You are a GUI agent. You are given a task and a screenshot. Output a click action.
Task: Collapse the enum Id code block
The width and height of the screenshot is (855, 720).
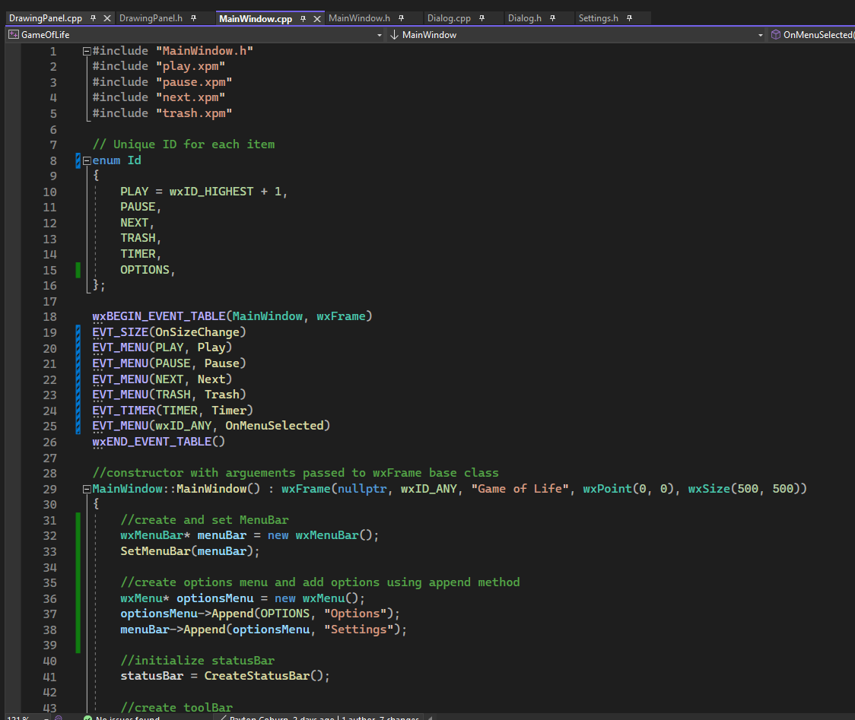(x=87, y=160)
